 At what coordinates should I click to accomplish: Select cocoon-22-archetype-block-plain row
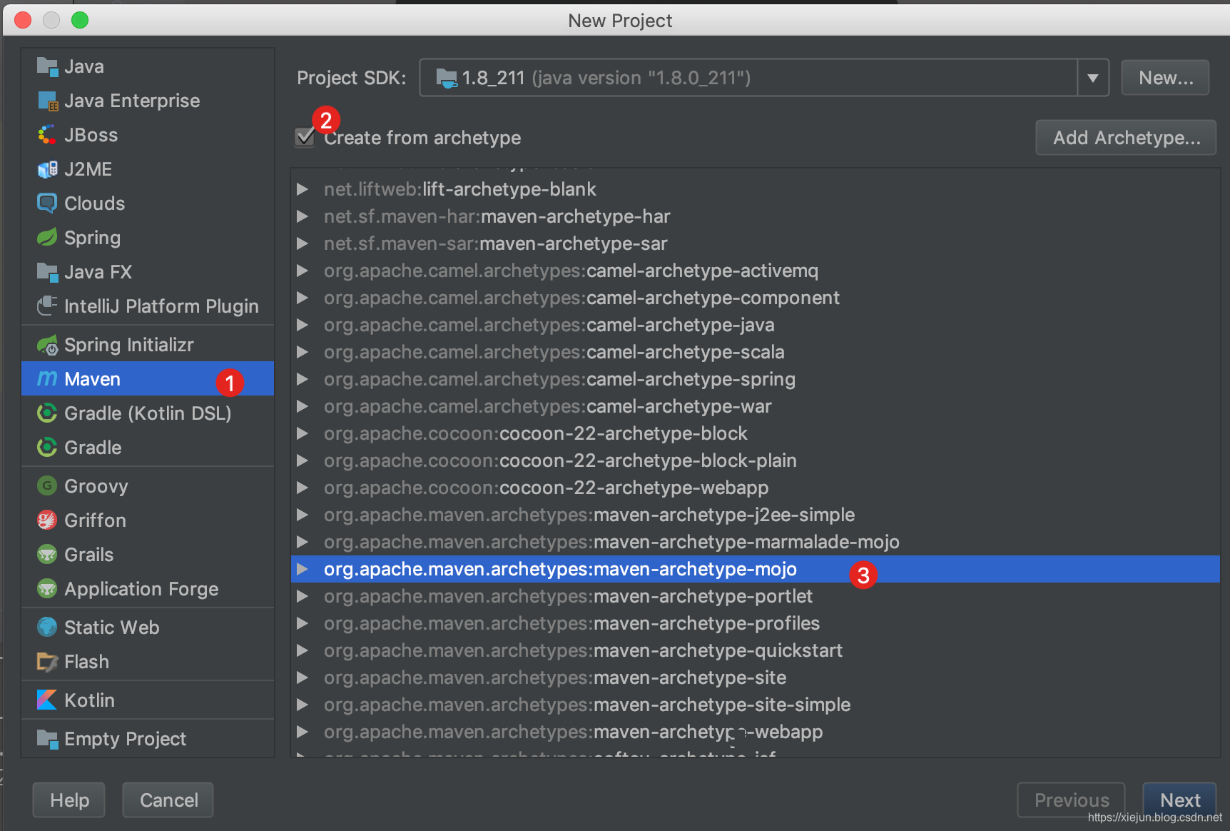point(756,460)
